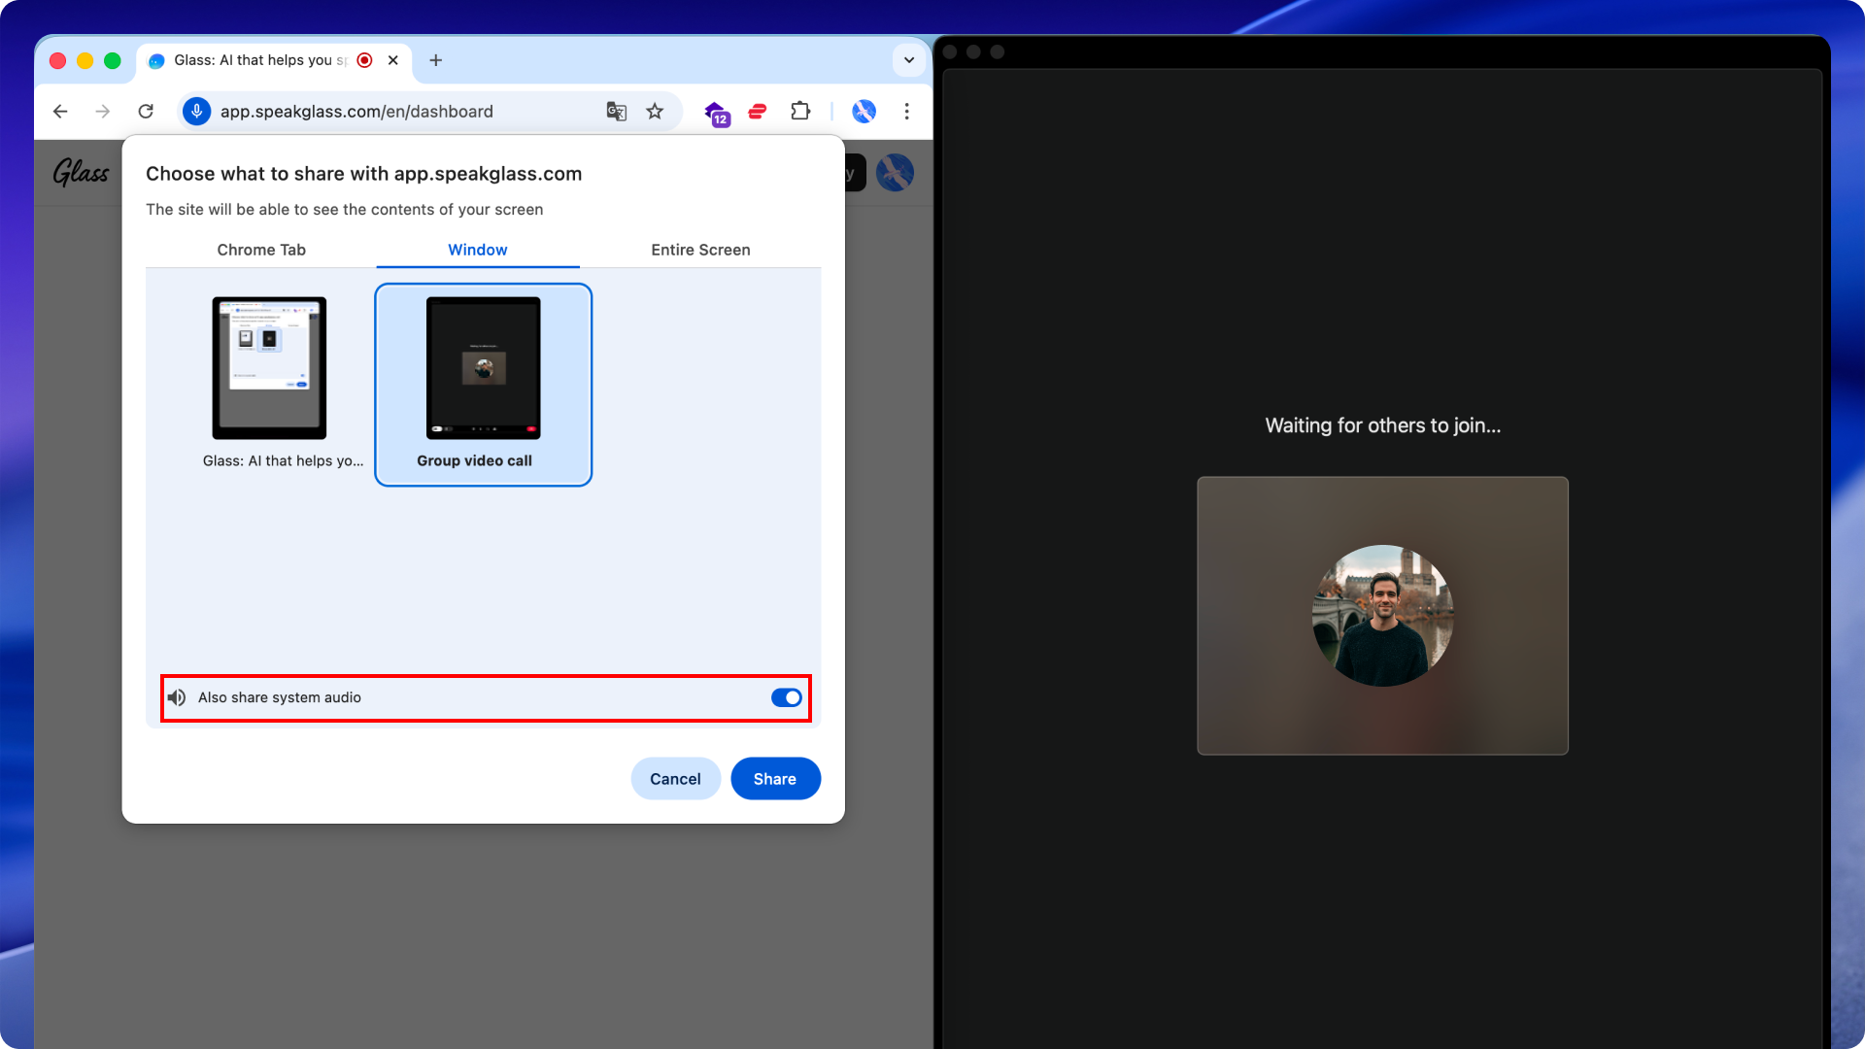Reload the page

click(146, 112)
